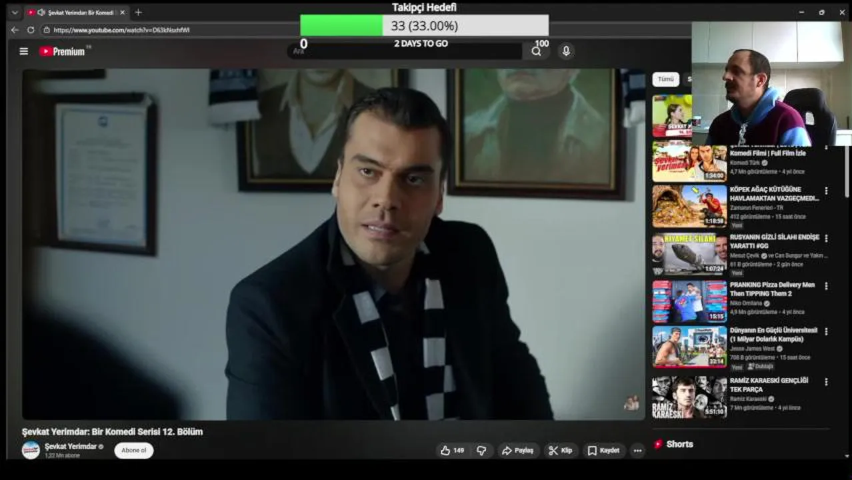This screenshot has height=480, width=852.
Task: View site info icon in address bar
Action: pos(47,30)
